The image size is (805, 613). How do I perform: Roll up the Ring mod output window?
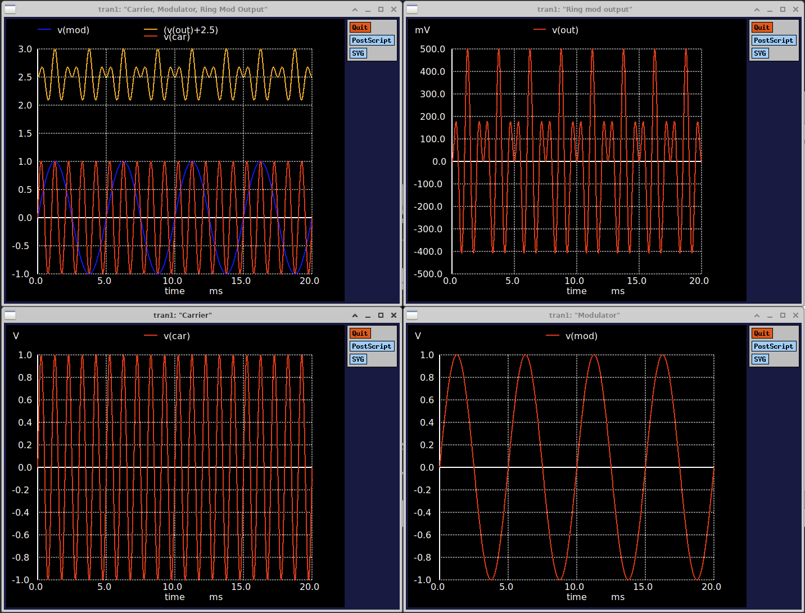click(757, 10)
